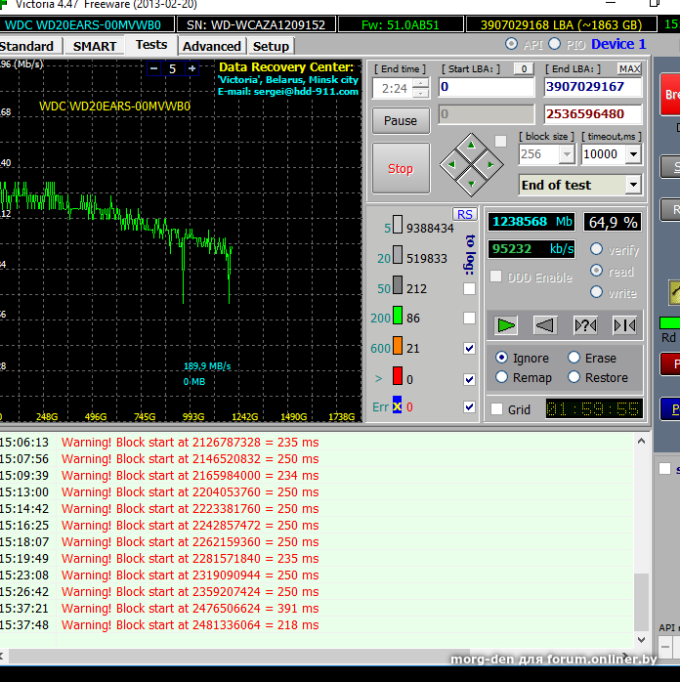This screenshot has width=680, height=682.
Task: Click the random seek mode icon
Action: click(584, 324)
